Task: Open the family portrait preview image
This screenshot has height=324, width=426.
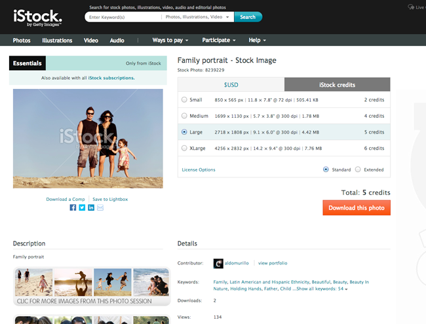Action: (x=88, y=139)
